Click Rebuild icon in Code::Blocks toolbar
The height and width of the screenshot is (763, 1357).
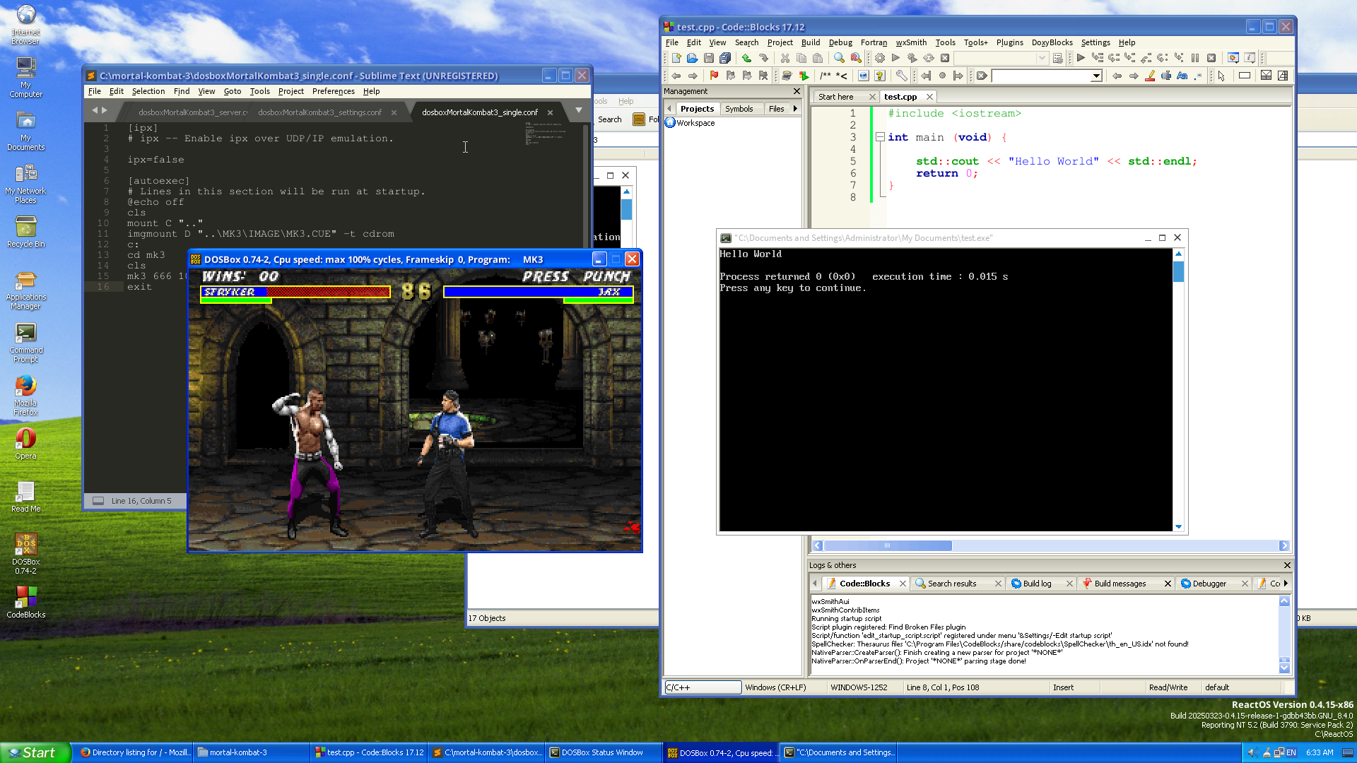tap(929, 59)
